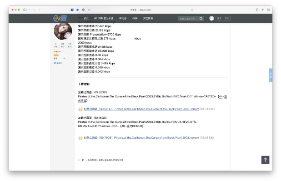Image resolution: width=281 pixels, height=182 pixels.
Task: Click the 主题 count under the avatar
Action: [x=56, y=45]
